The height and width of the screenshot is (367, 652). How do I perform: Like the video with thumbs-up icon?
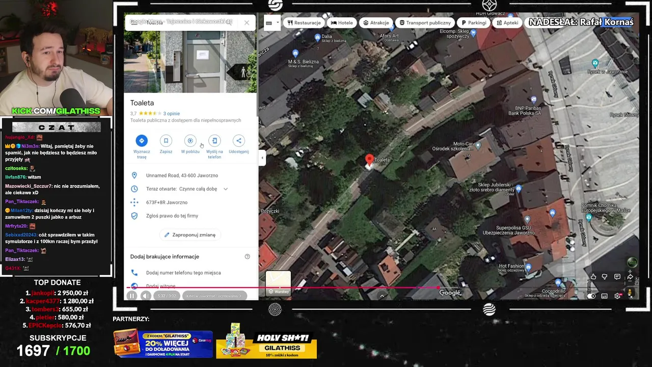click(x=593, y=277)
